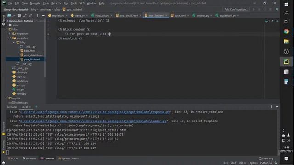Open Windows notification center icon

pos(286,159)
